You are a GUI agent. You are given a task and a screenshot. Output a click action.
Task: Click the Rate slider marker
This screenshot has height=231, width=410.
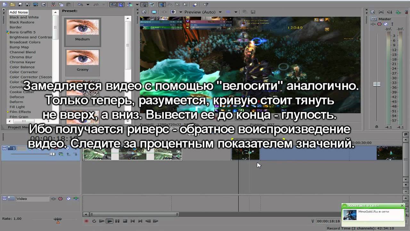tap(58, 221)
